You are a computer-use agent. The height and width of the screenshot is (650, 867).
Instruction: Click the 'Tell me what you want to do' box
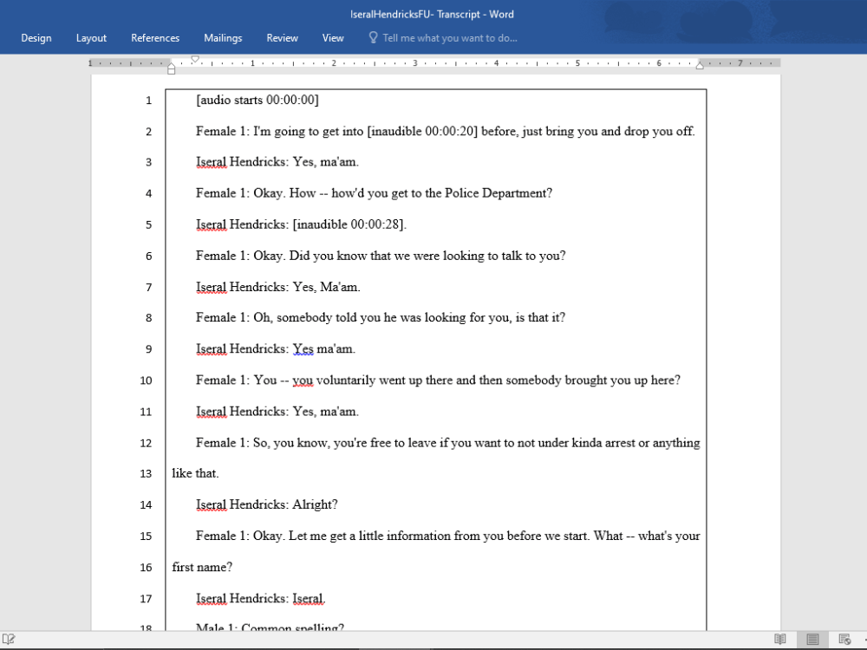[449, 38]
